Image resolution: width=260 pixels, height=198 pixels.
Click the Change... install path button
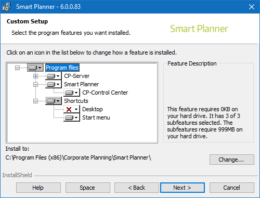[232, 160]
